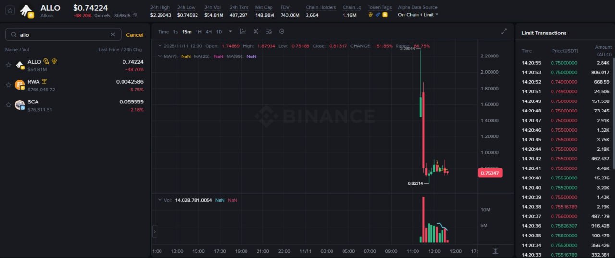Click the RWA token logo
The width and height of the screenshot is (615, 258).
(20, 85)
